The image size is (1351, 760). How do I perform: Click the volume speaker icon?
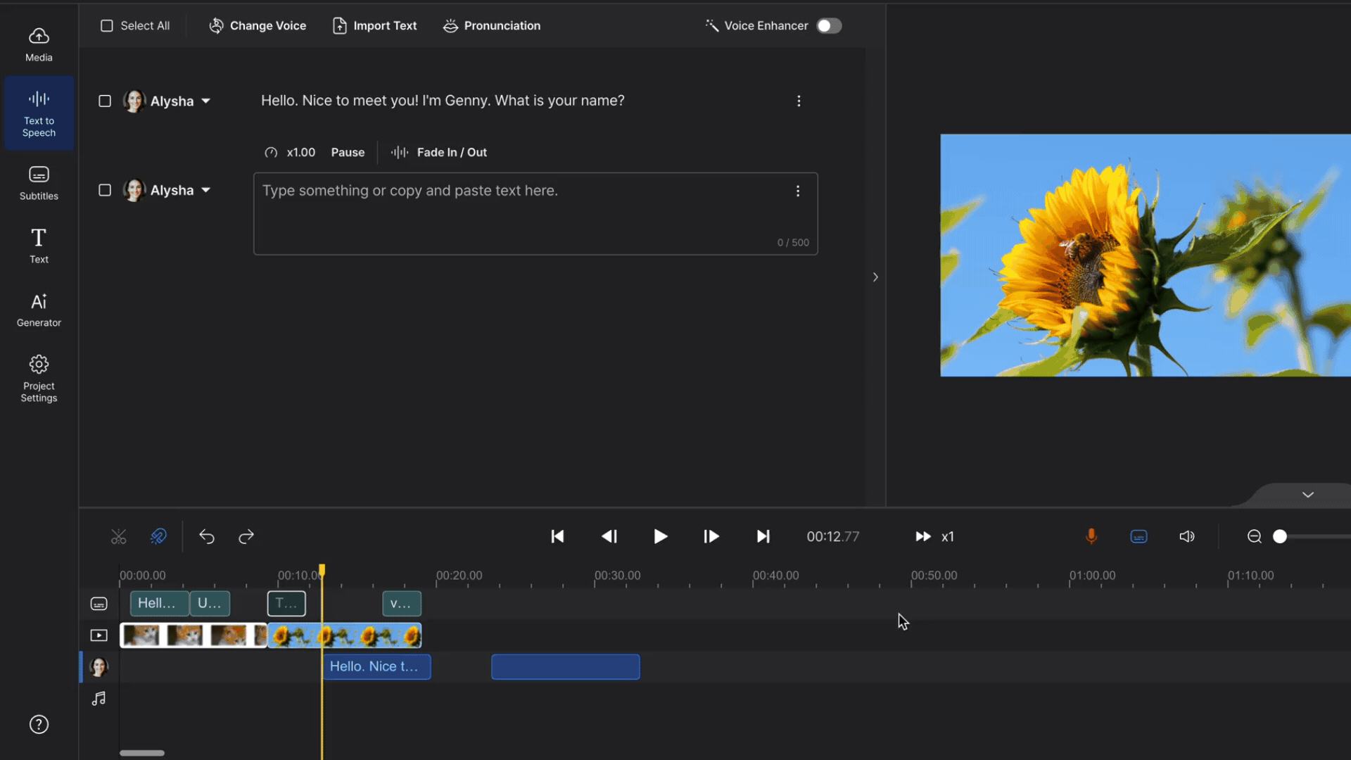1187,537
